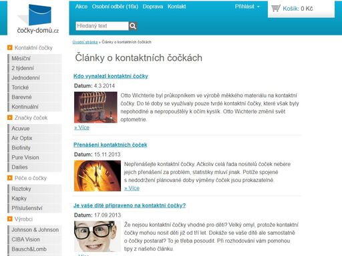Click » Více under Otto Wichterle article
The width and height of the screenshot is (342, 256).
(81, 127)
